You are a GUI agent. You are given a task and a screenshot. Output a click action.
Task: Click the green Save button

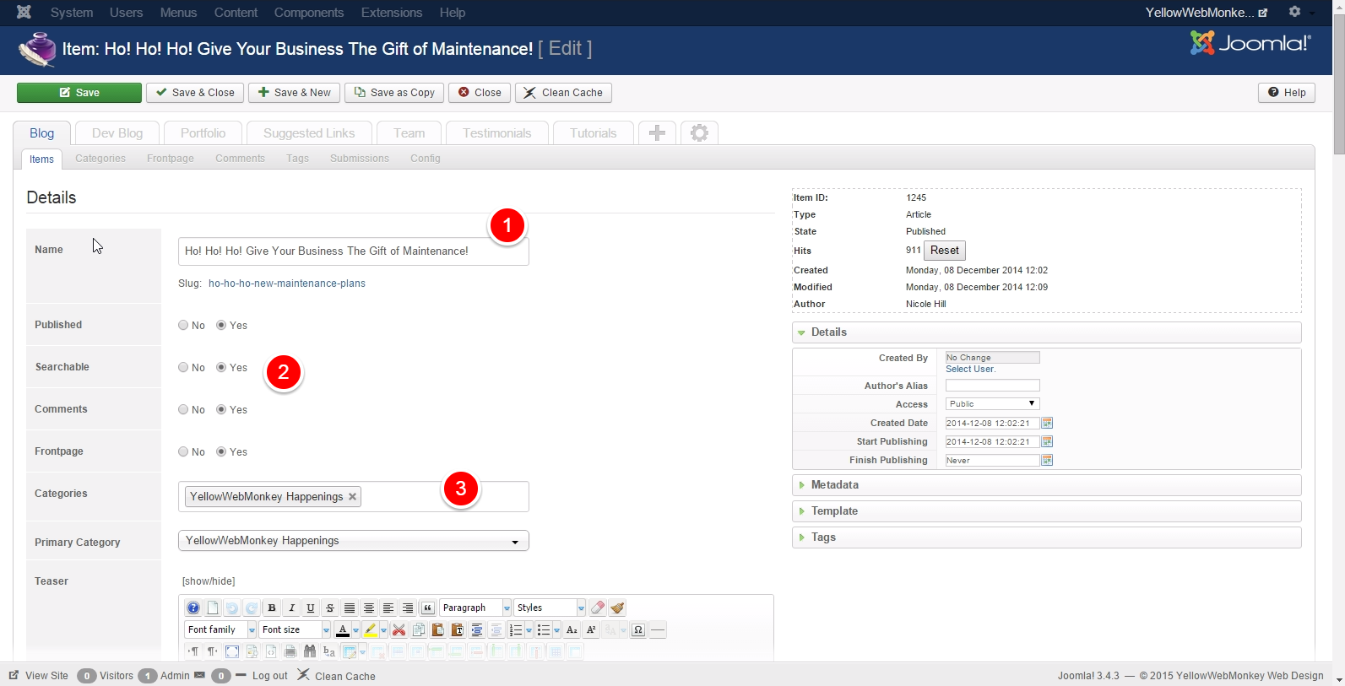79,93
